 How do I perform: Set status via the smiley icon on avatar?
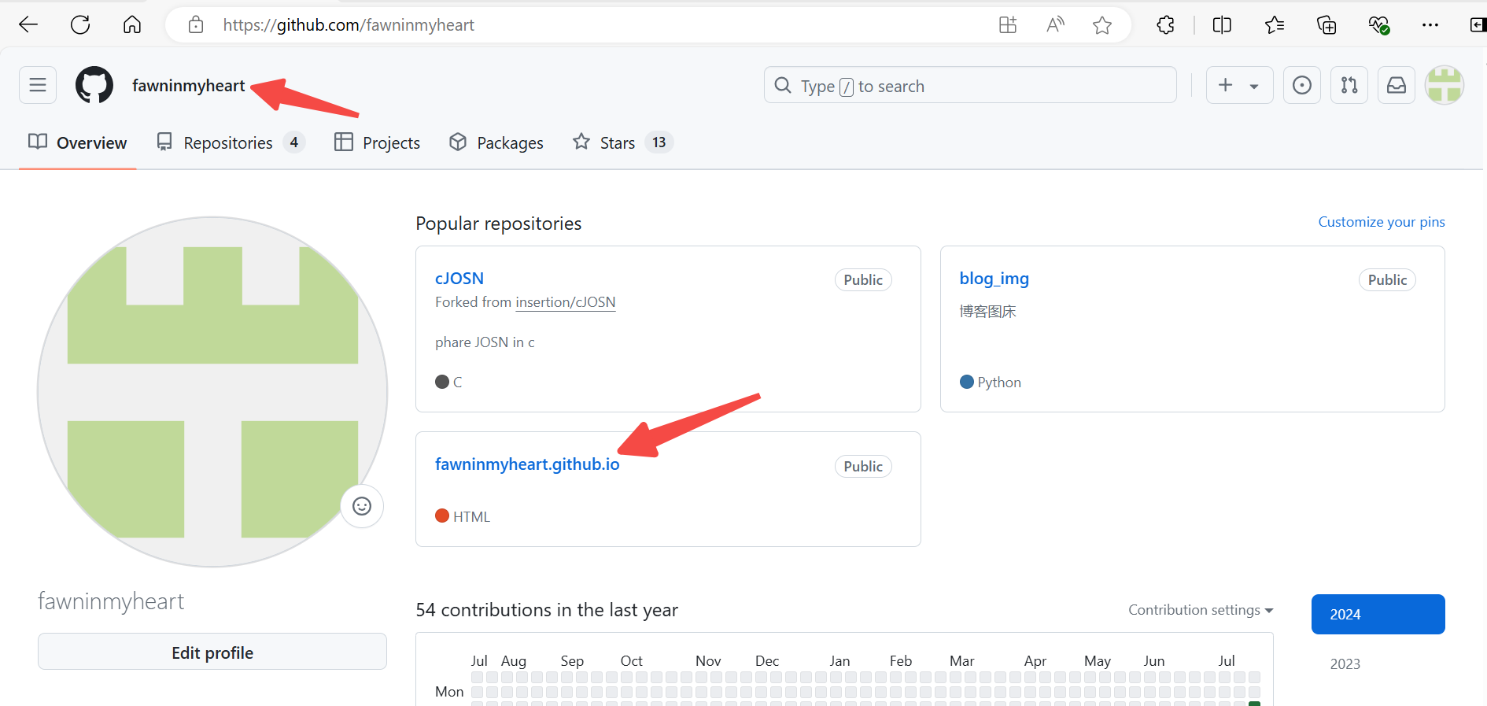[362, 506]
